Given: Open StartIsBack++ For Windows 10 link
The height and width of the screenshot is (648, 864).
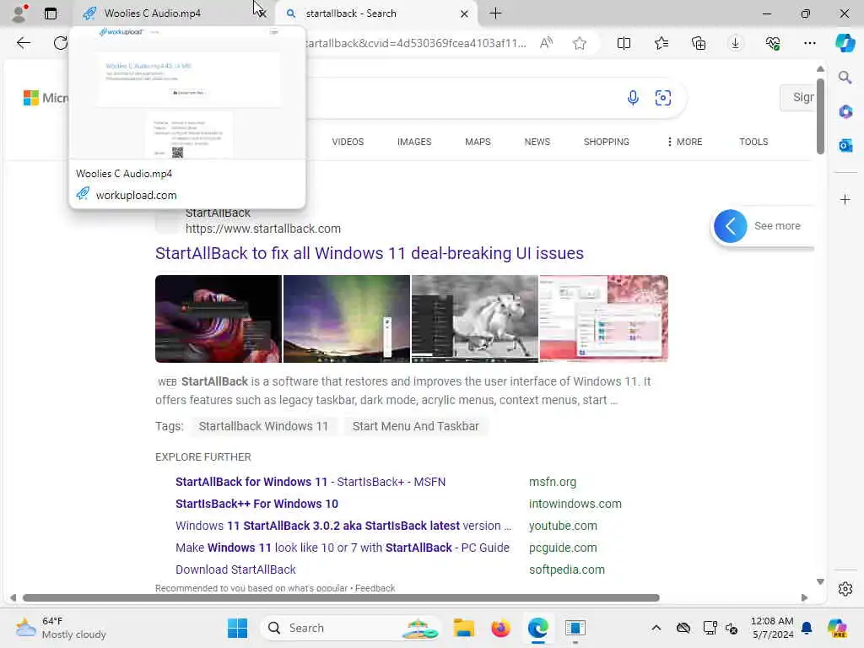Looking at the screenshot, I should tap(256, 504).
